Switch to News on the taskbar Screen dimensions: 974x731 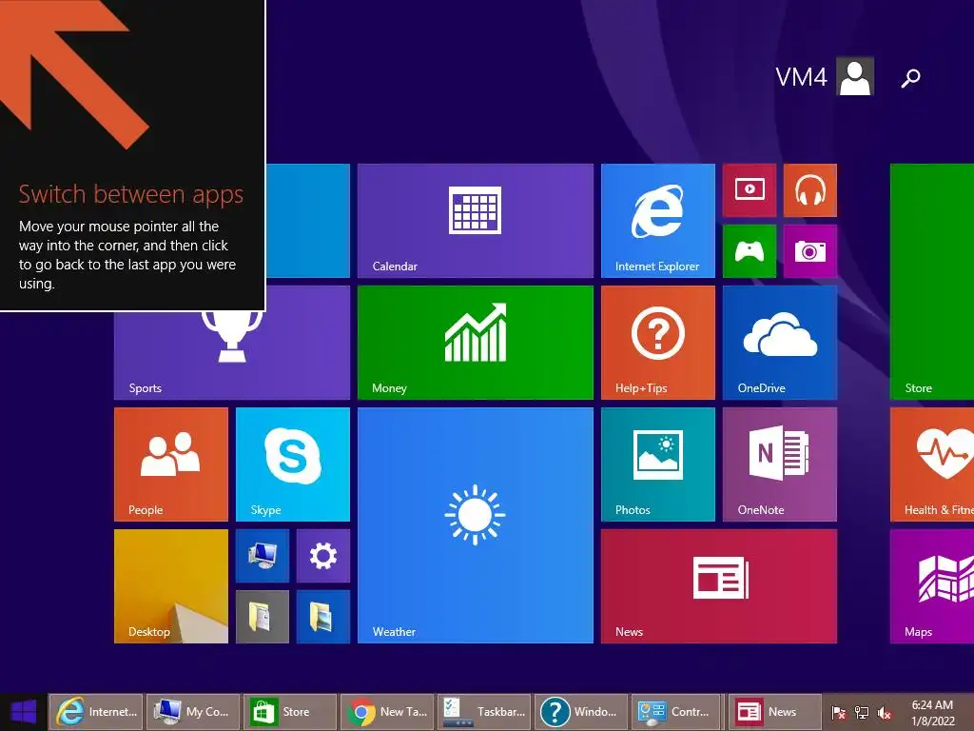pyautogui.click(x=774, y=712)
